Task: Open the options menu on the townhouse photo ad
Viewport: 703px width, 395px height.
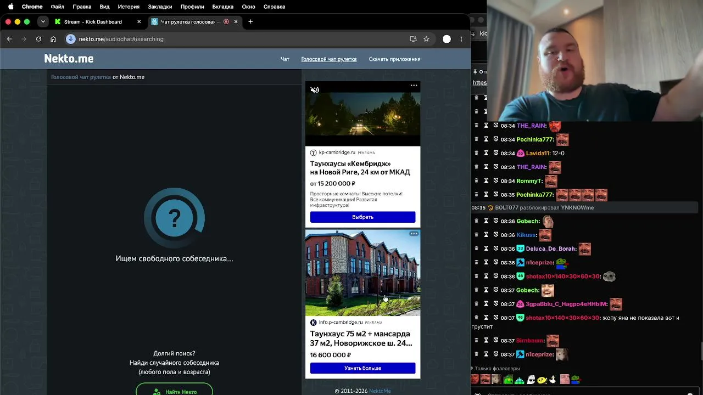Action: click(x=414, y=234)
